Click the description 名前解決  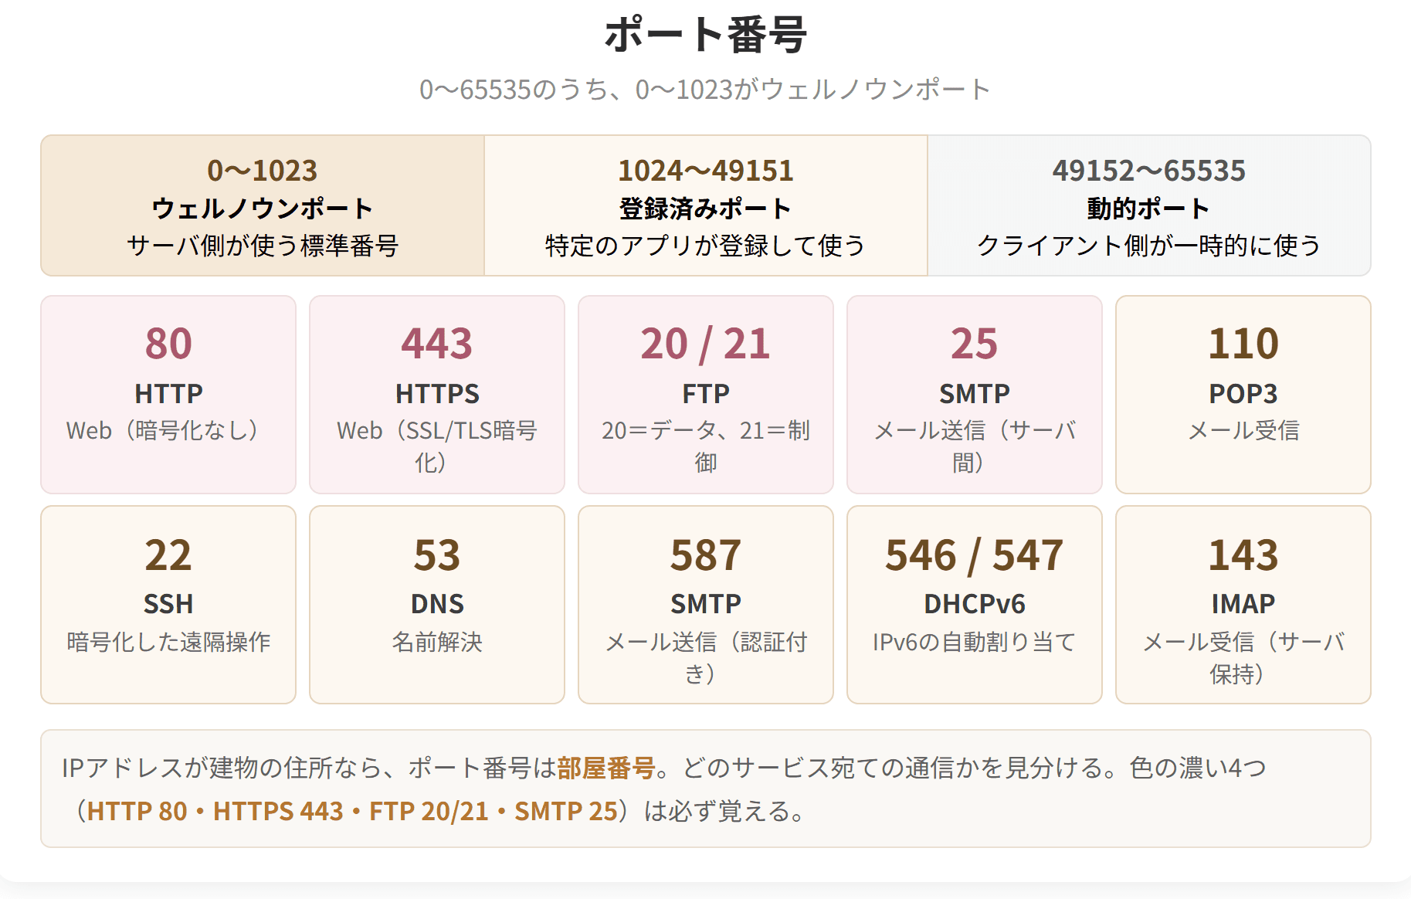[437, 642]
